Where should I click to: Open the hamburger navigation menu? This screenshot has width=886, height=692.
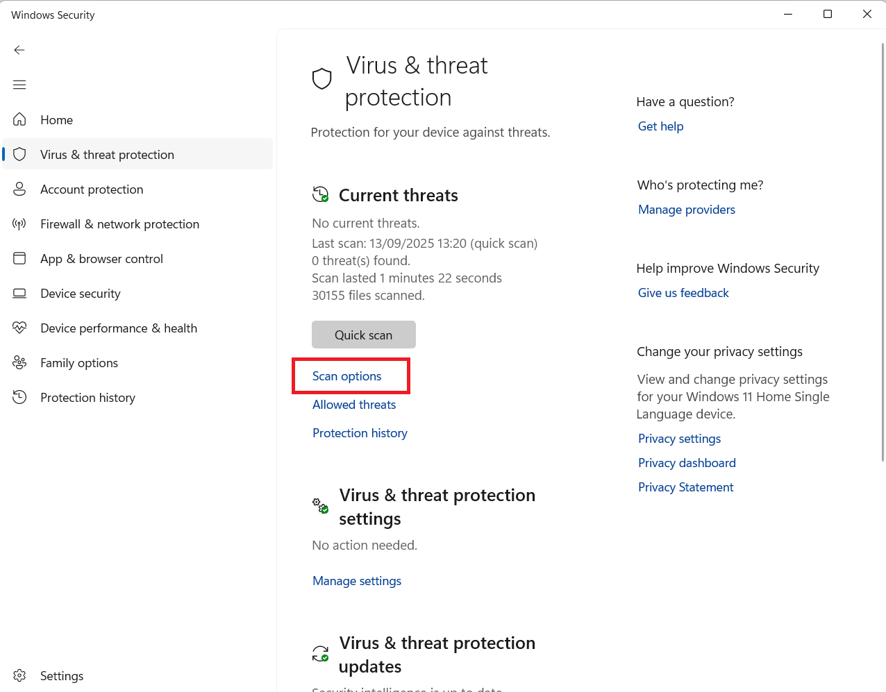[x=19, y=84]
